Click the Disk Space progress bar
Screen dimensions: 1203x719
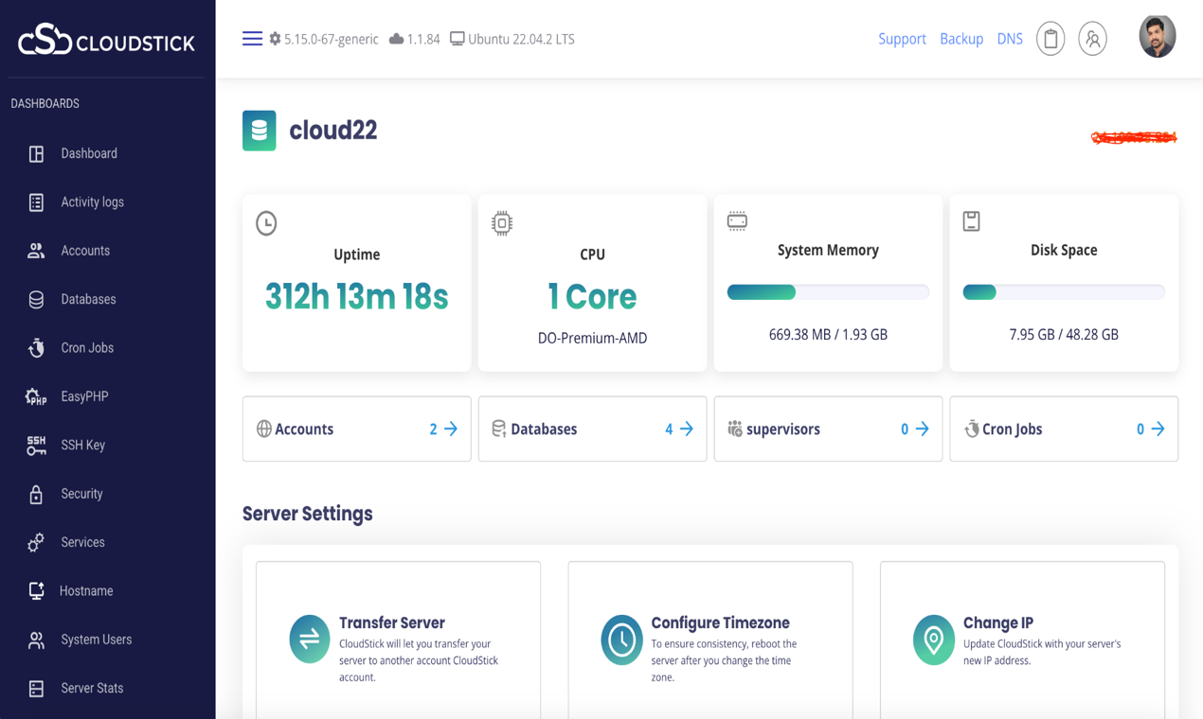coord(1063,291)
